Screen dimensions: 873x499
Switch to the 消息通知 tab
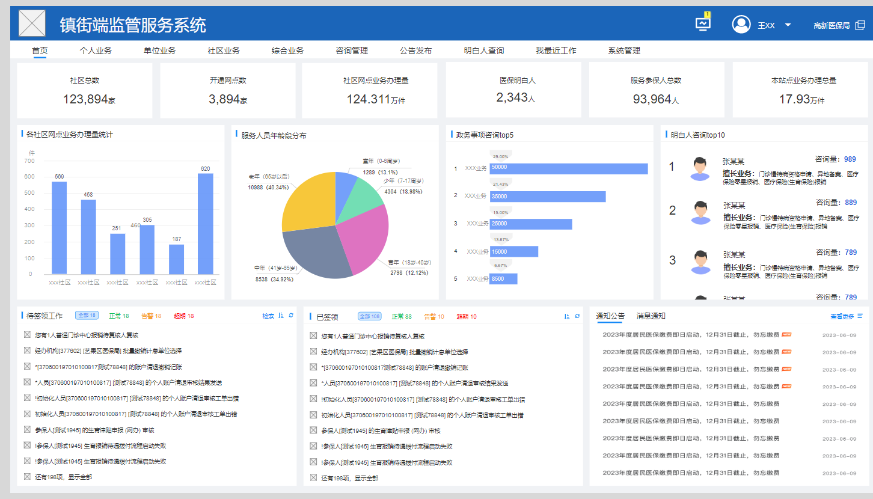coord(651,316)
